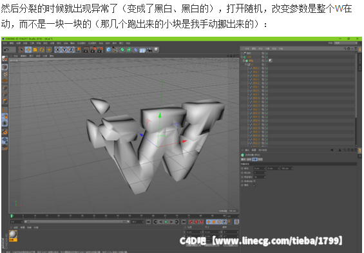Image resolution: width=364 pixels, height=253 pixels.
Task: Add a Cube primitive from the toolbar
Action: [x=108, y=50]
